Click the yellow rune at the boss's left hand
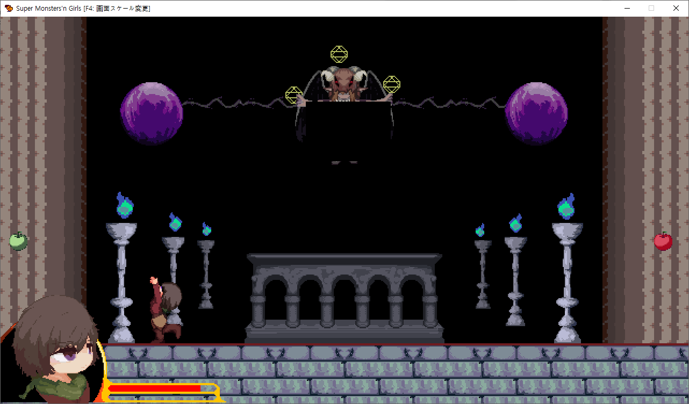Screen dimensions: 689x404 point(294,95)
